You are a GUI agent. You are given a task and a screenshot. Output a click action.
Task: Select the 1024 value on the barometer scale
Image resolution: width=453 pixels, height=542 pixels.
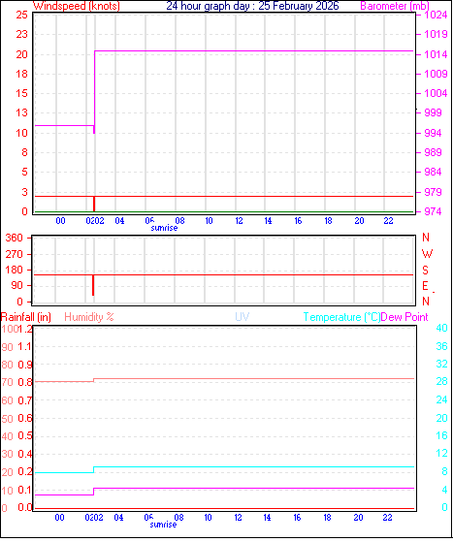tap(436, 15)
